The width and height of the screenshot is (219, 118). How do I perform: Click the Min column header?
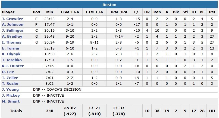[x=50, y=12]
